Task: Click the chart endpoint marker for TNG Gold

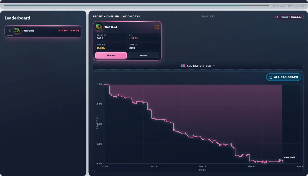Action: tap(282, 161)
